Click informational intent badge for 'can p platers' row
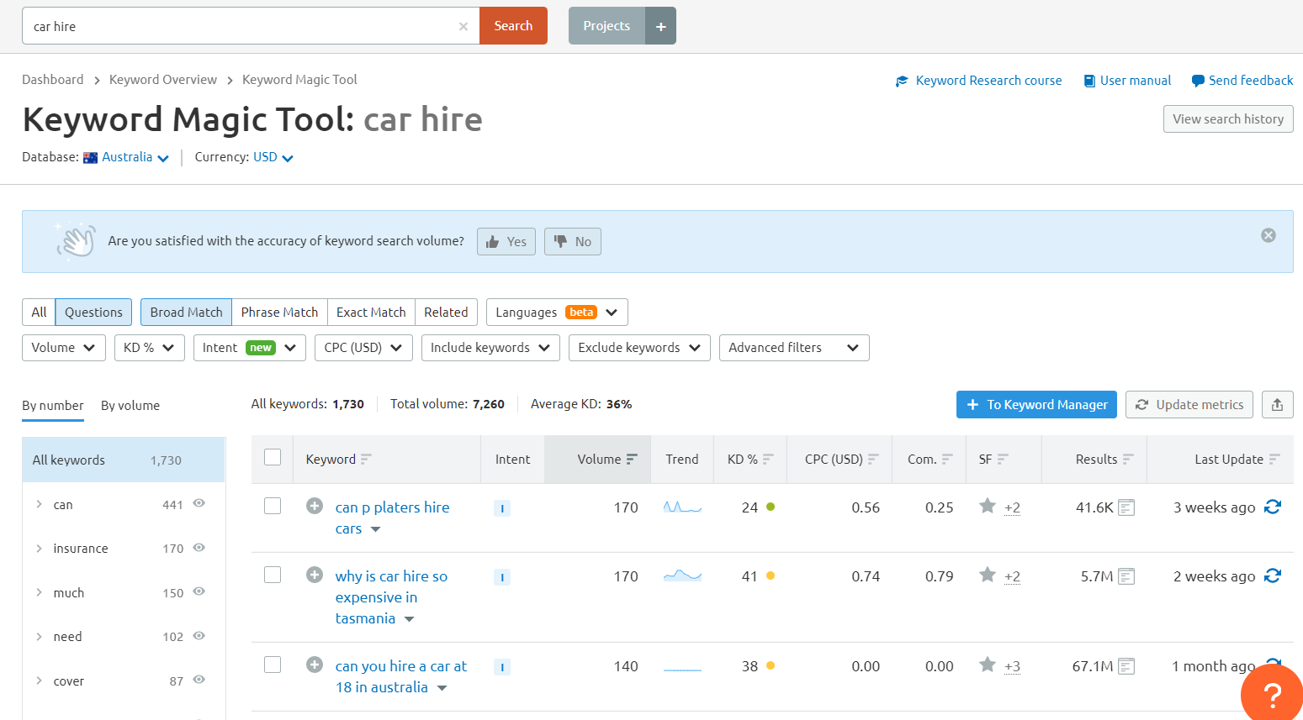 502,508
